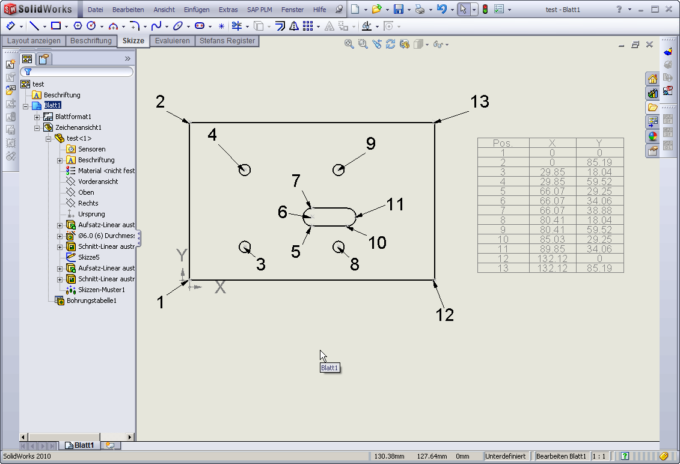Select the Circle sketch tool
This screenshot has width=680, height=464.
coord(91,26)
